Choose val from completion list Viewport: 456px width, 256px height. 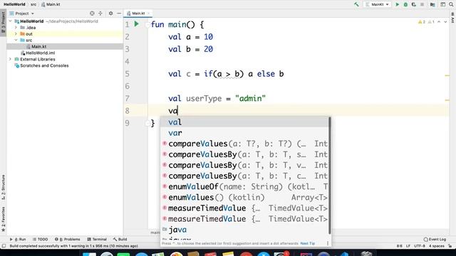(x=244, y=122)
